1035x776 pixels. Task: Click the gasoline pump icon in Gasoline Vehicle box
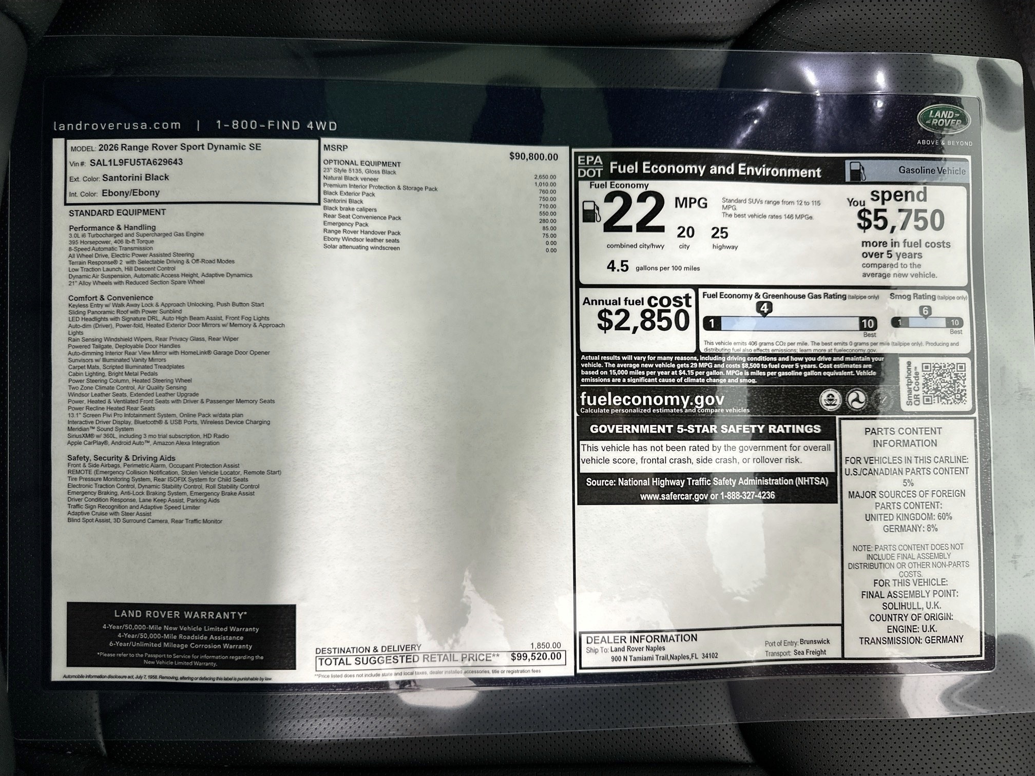tap(858, 171)
